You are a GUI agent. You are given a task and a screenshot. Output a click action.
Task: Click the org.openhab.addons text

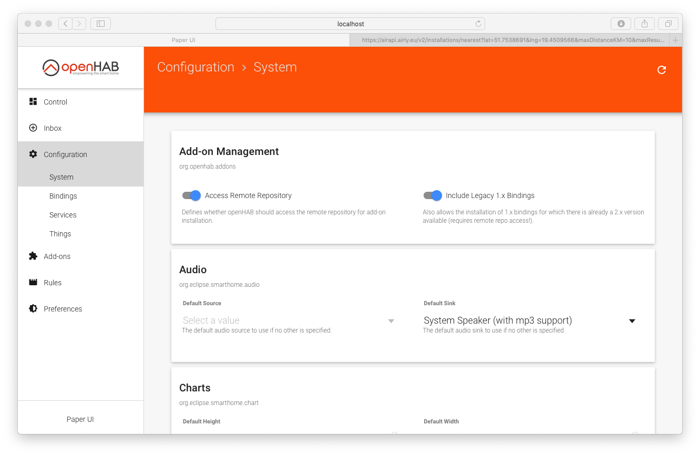(x=208, y=167)
